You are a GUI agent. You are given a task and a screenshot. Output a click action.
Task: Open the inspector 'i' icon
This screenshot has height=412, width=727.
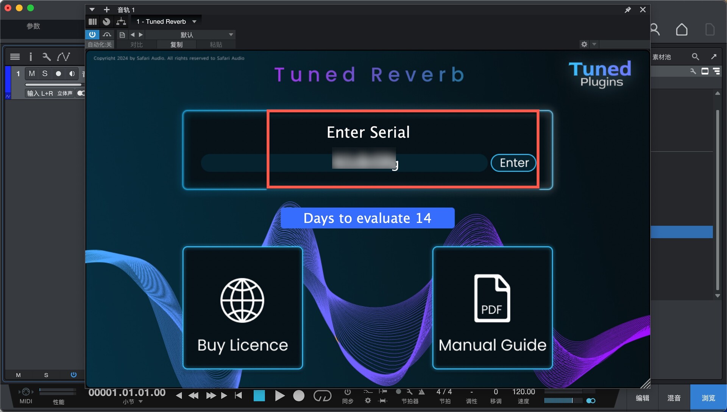pyautogui.click(x=31, y=57)
